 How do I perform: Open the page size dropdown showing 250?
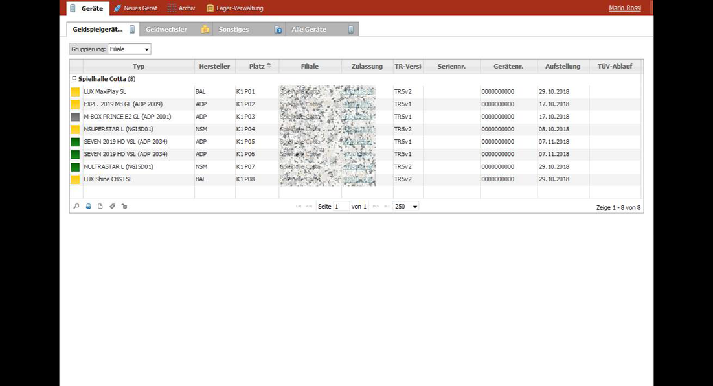pyautogui.click(x=405, y=207)
